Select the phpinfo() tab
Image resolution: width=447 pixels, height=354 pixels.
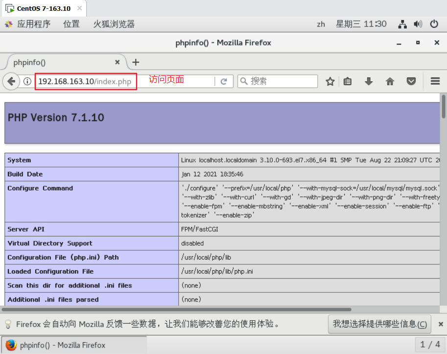pyautogui.click(x=64, y=62)
